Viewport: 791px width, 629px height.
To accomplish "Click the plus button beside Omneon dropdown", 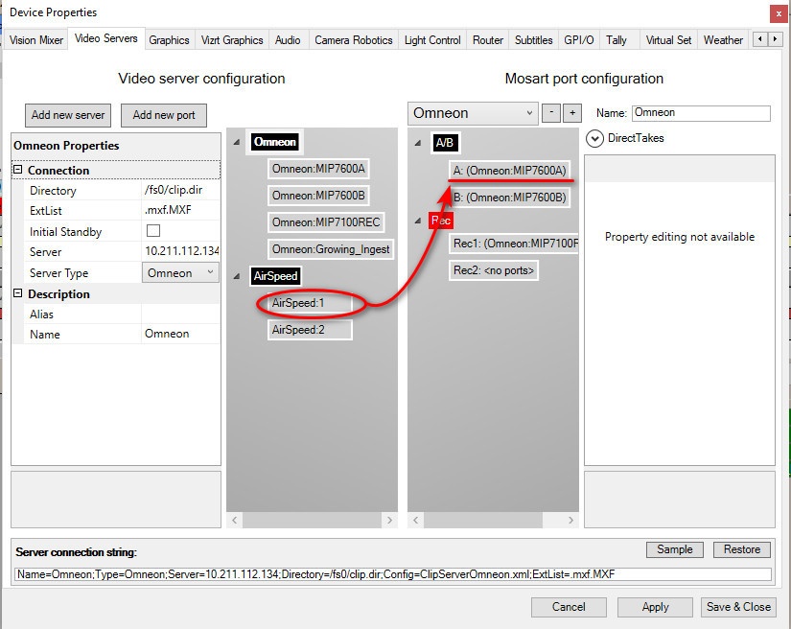I will click(x=572, y=113).
